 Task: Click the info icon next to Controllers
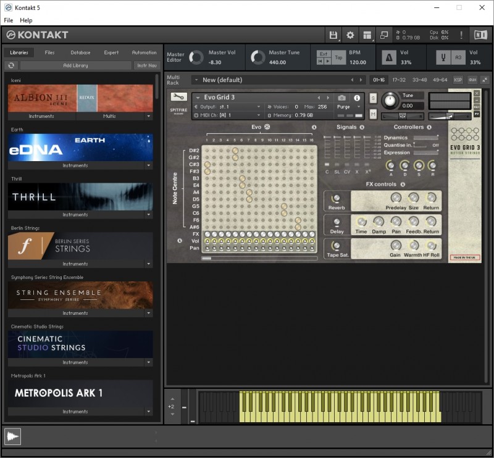(x=429, y=127)
